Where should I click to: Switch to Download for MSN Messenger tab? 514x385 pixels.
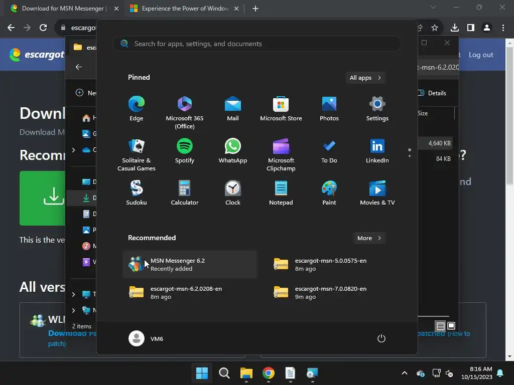point(62,9)
